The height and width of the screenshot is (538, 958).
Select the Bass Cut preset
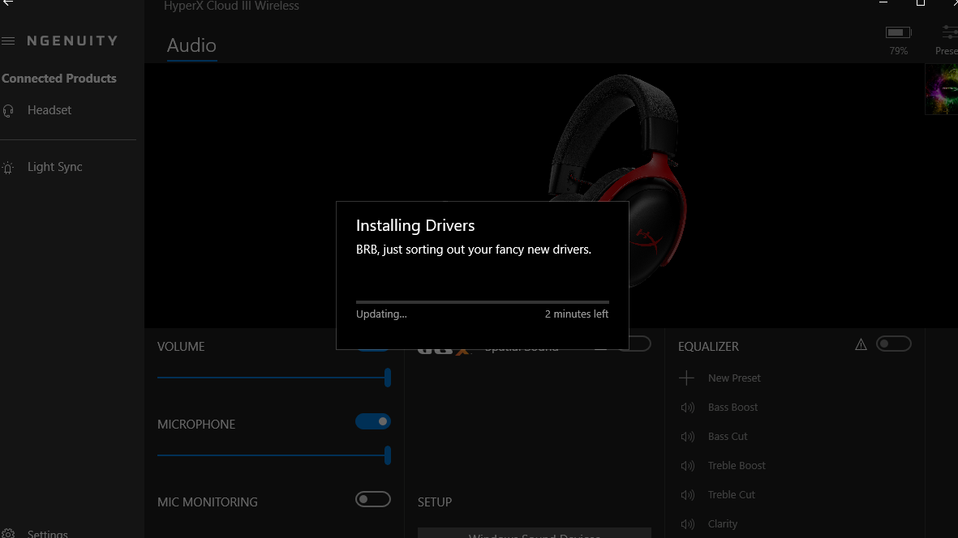[x=728, y=437]
